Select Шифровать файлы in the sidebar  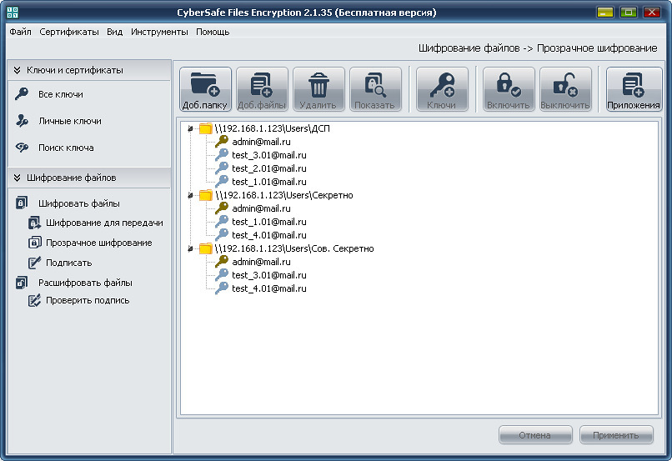tap(79, 203)
